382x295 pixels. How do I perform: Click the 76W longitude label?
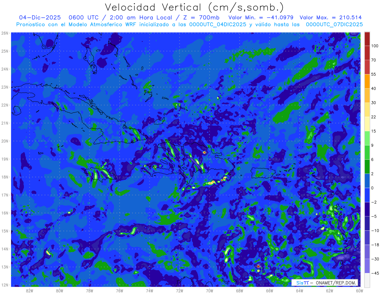pyautogui.click(x=119, y=291)
